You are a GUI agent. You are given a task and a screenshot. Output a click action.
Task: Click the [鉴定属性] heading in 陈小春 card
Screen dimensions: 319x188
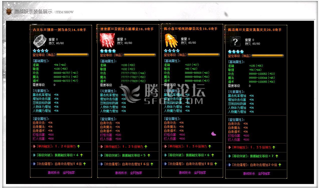172,119
